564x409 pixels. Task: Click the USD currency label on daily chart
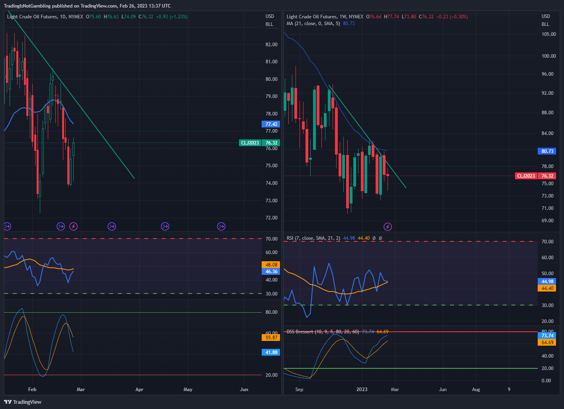270,16
